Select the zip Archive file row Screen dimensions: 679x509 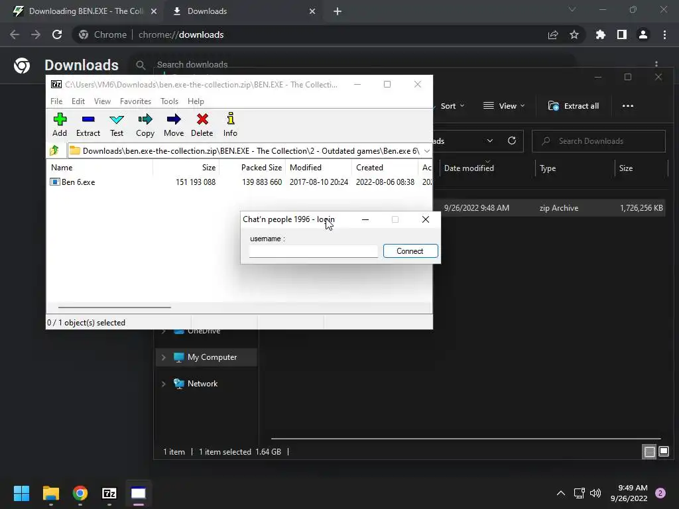548,208
